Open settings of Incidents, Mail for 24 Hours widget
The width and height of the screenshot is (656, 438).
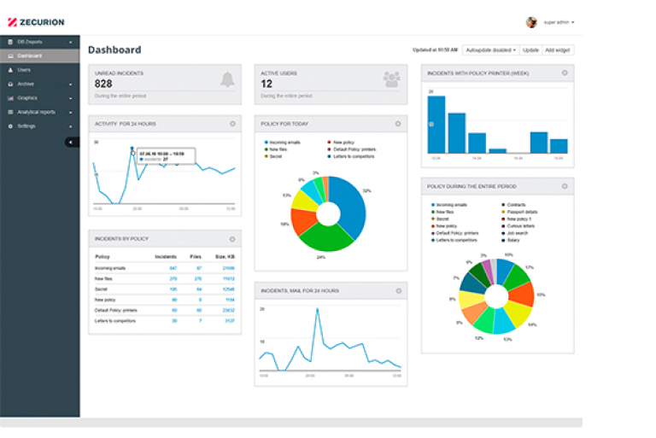click(398, 291)
